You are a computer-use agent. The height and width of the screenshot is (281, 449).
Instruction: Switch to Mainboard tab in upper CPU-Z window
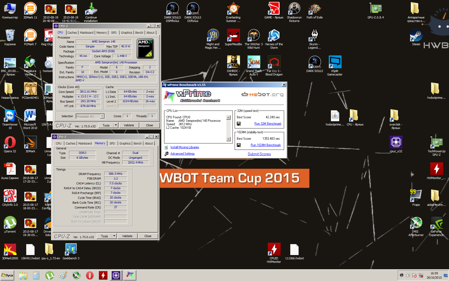[x=87, y=33]
